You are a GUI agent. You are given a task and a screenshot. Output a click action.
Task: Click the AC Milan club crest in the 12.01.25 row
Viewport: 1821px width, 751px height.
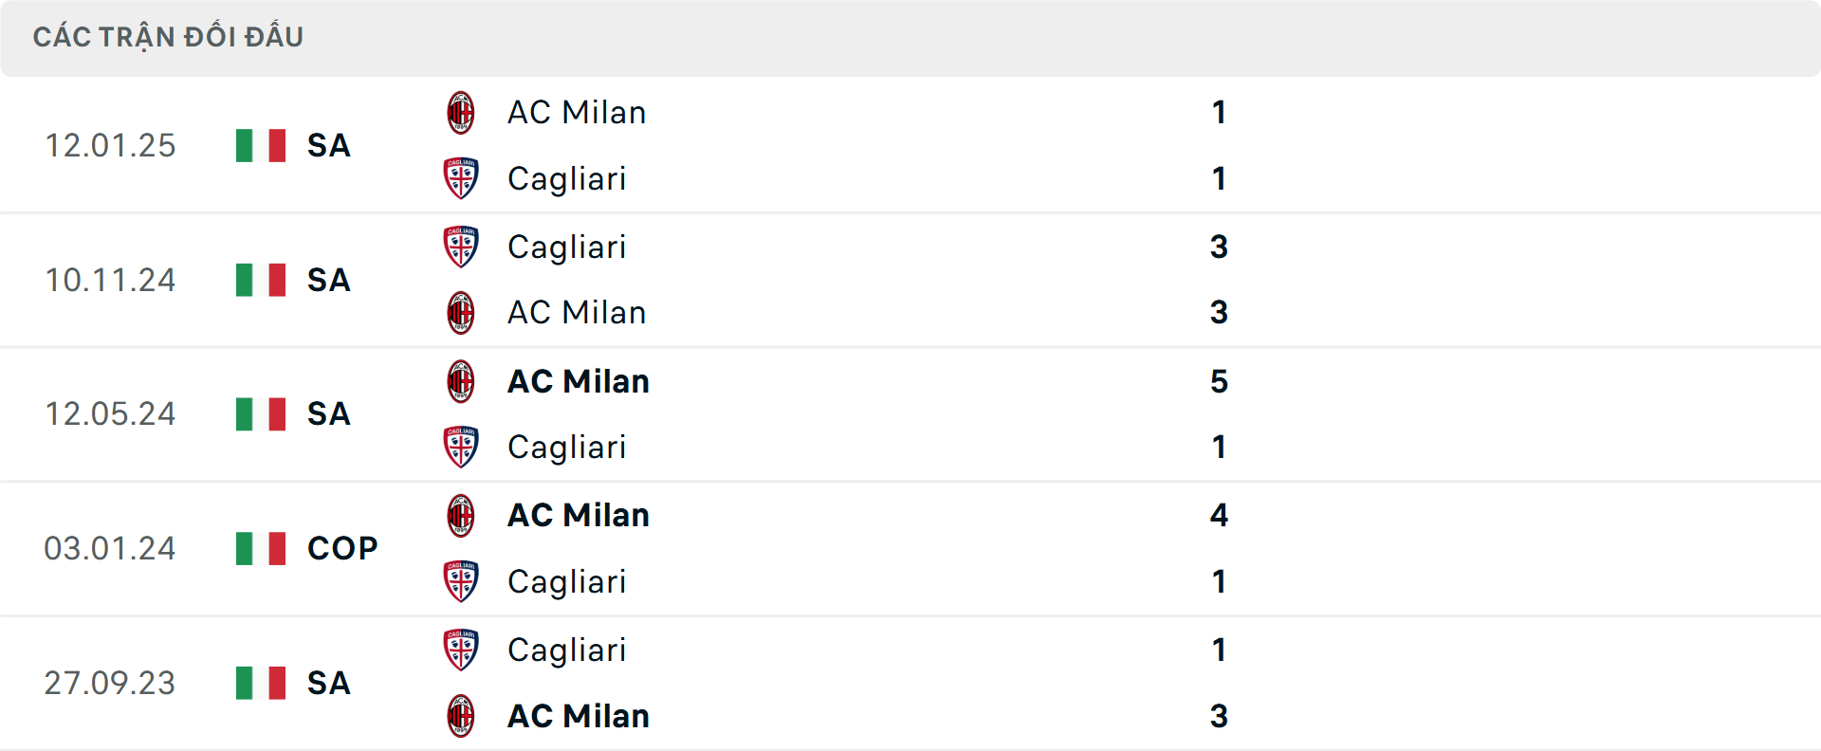tap(461, 111)
